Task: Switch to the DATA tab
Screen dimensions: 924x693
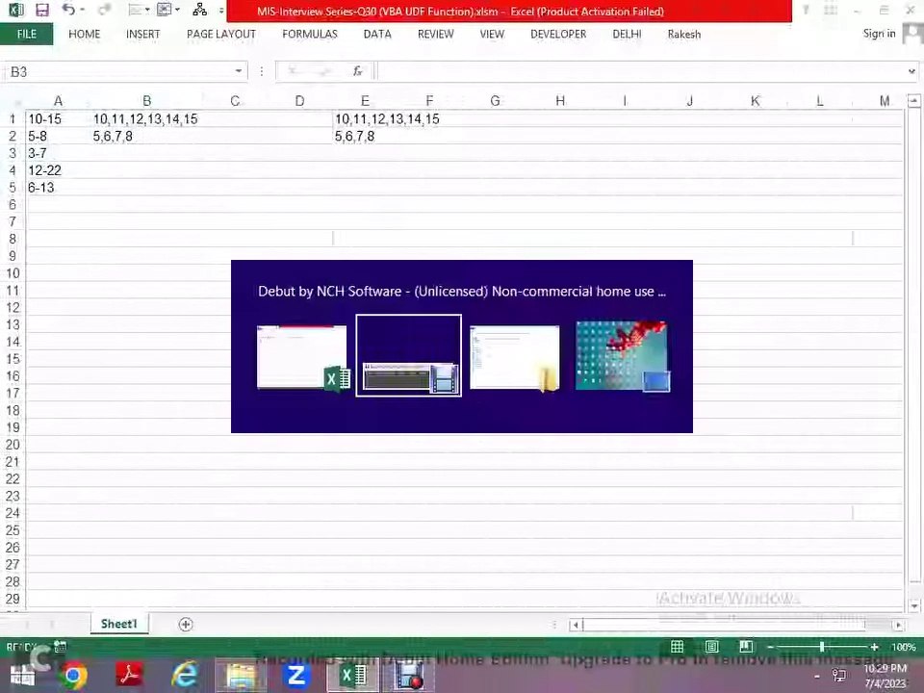Action: click(377, 35)
